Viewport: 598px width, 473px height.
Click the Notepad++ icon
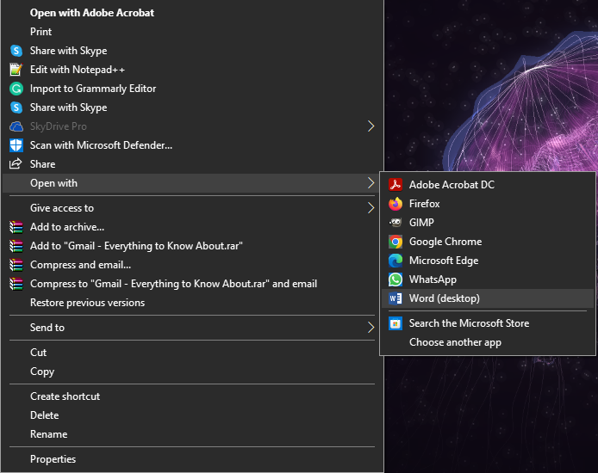tap(16, 70)
